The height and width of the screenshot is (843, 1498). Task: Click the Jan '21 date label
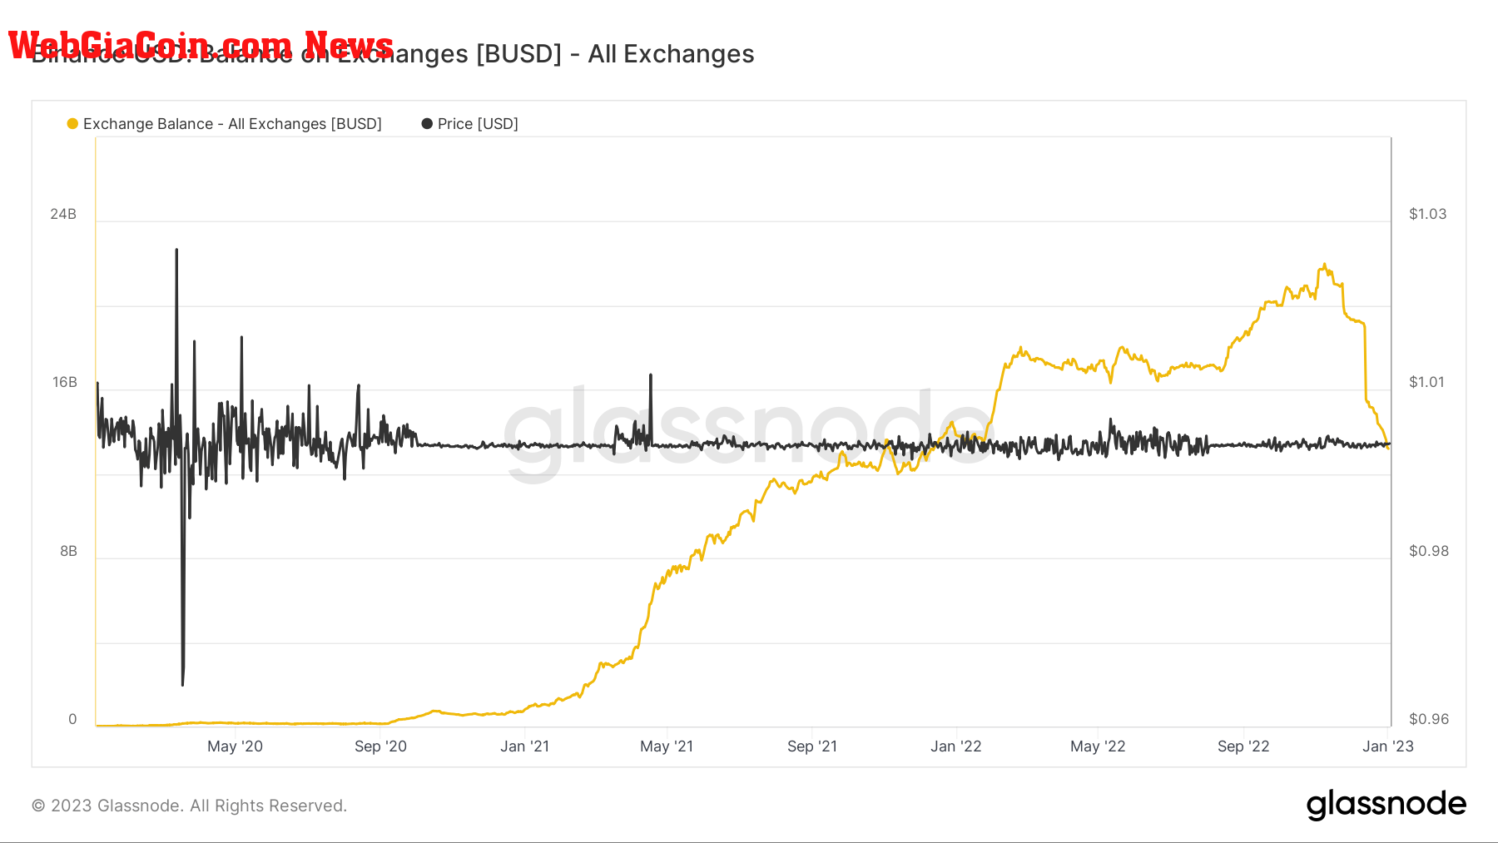(x=524, y=746)
